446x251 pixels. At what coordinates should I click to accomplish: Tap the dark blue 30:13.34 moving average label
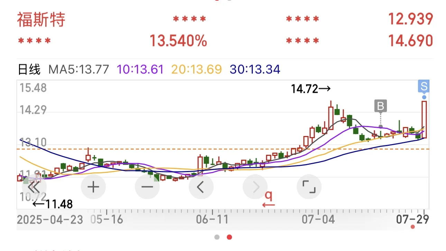tap(255, 70)
